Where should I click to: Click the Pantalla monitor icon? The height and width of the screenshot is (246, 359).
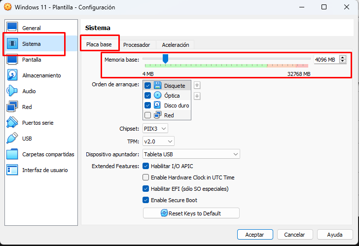12,60
